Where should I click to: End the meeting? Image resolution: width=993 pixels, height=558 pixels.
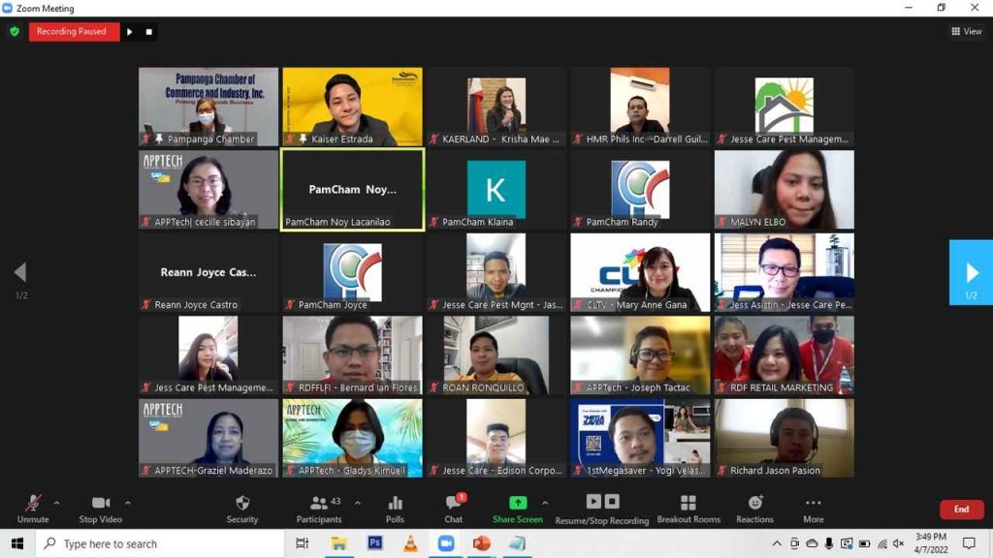[961, 510]
